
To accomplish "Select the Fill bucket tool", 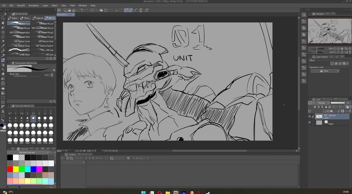I will pyautogui.click(x=3, y=88).
